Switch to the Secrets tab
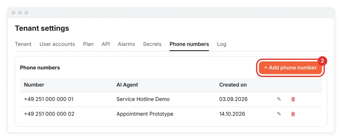This screenshot has width=342, height=140. [x=152, y=44]
